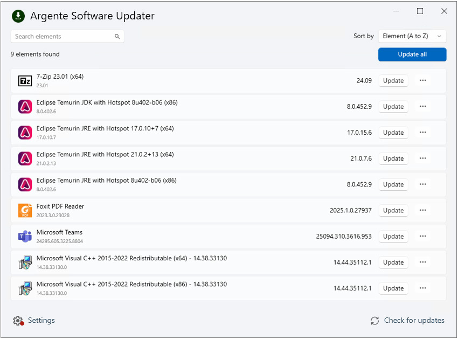Click new version '21.0.7.6'

point(361,158)
